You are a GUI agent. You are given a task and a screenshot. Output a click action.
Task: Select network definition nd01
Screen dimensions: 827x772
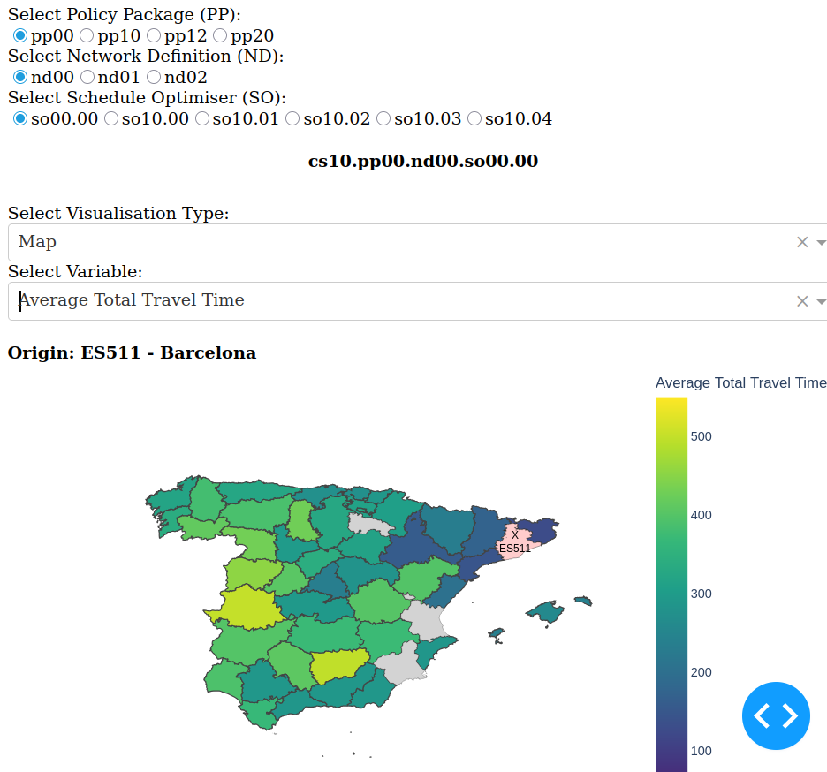click(87, 78)
